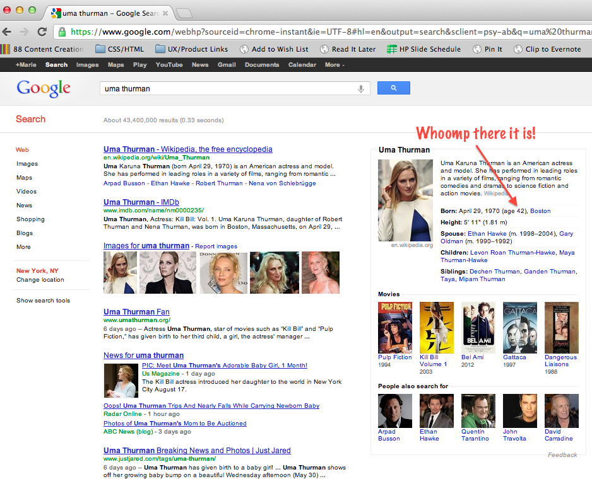Click the Report images link

[216, 246]
